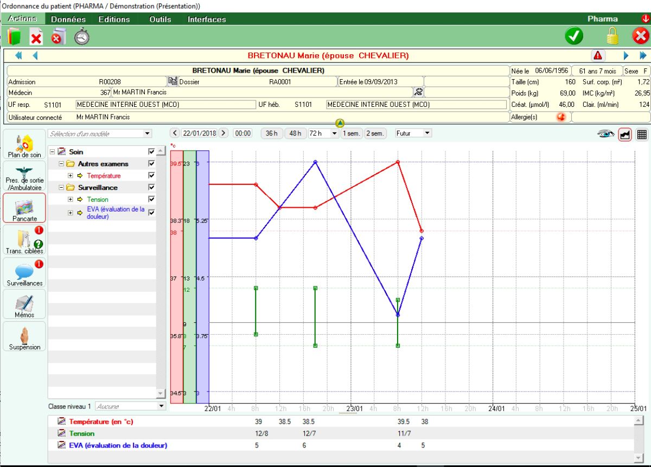The width and height of the screenshot is (651, 467).
Task: Uncheck the Température checkbox
Action: point(151,176)
